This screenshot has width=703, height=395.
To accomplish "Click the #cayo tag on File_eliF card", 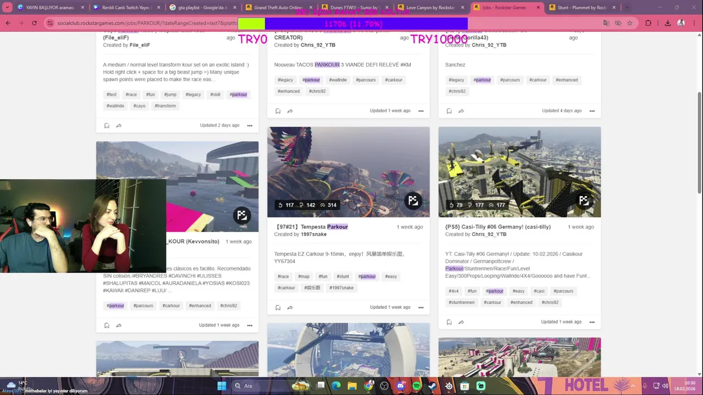I will 140,106.
